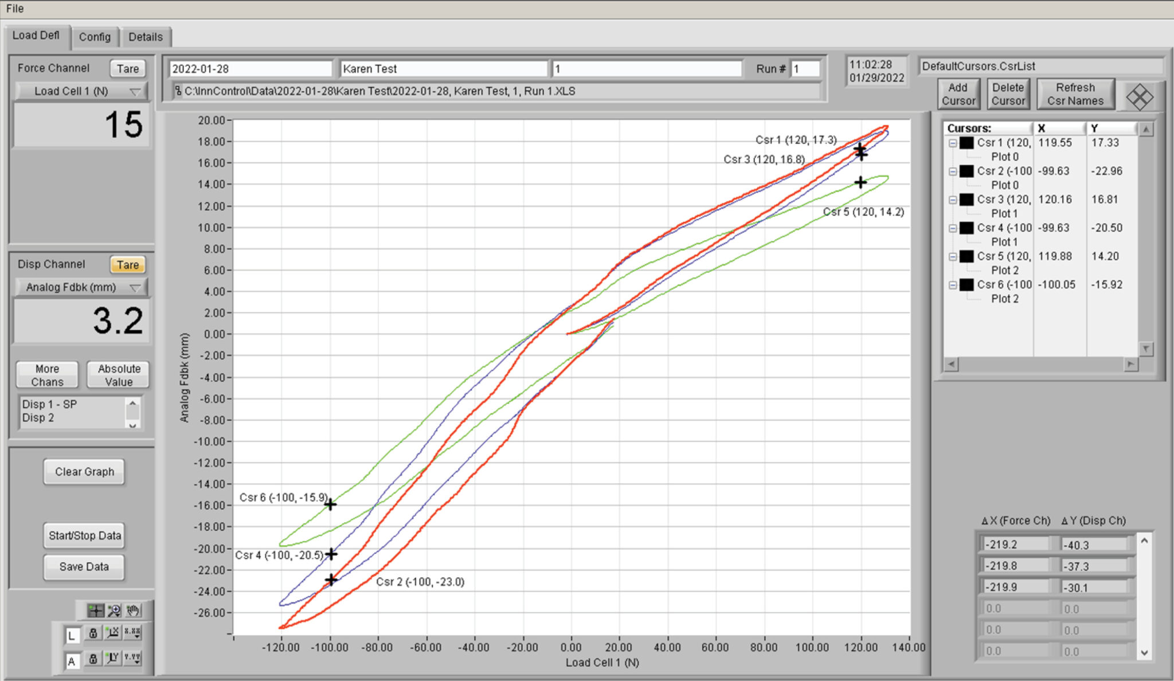The image size is (1174, 681).
Task: Toggle the Disp Channel Tare button
Action: [x=128, y=265]
